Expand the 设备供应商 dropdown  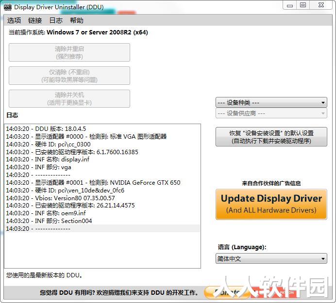pos(271,113)
